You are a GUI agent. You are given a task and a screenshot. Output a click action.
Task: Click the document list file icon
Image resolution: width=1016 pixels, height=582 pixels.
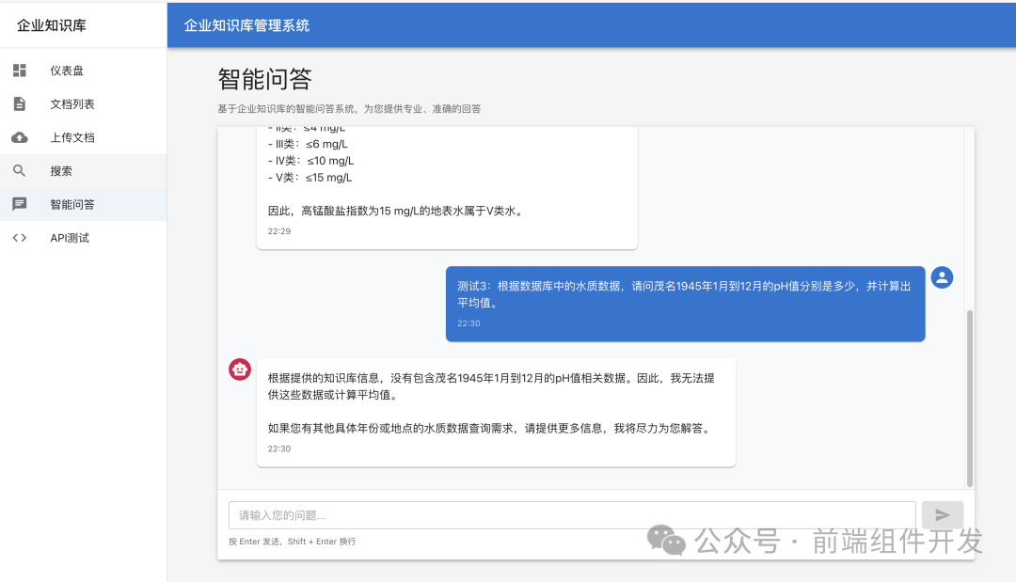point(20,103)
